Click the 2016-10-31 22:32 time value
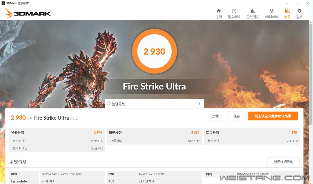 click(252, 174)
